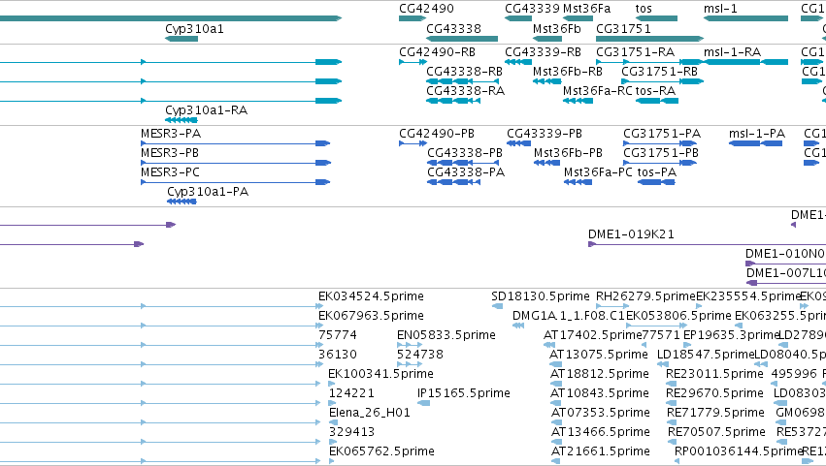Viewport: 826px width, 466px height.
Task: Click the 36130 alignment label
Action: [337, 355]
